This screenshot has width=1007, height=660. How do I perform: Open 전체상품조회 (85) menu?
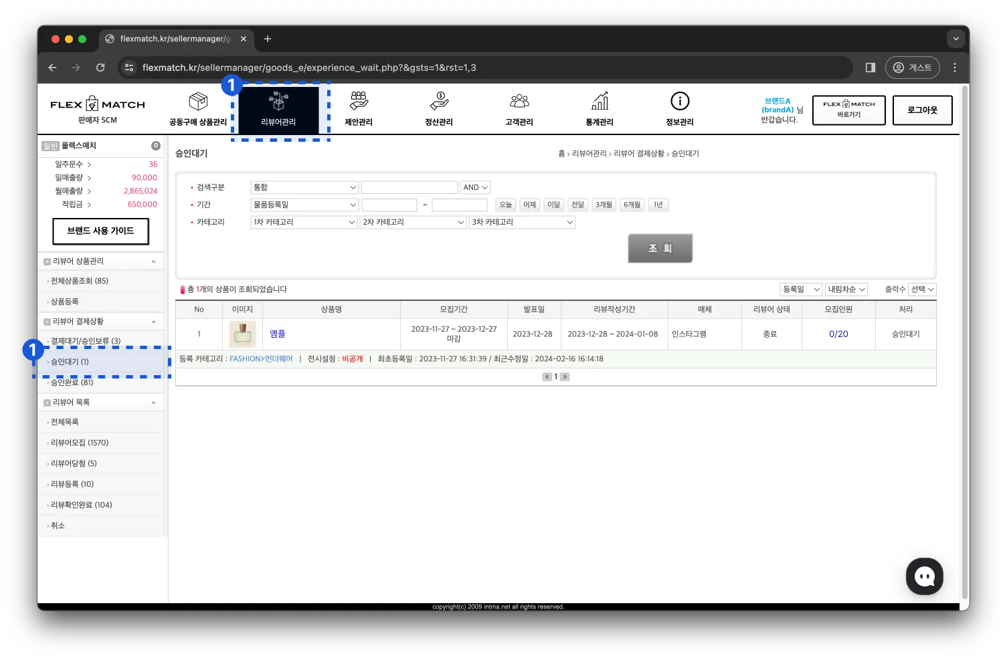(80, 281)
